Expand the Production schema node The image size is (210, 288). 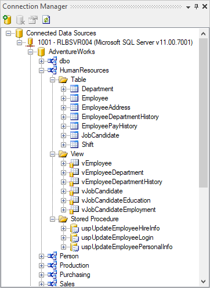41,265
